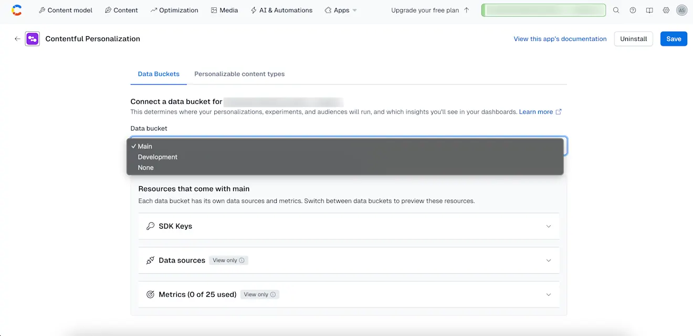Click the green usage progress bar
This screenshot has height=336, width=693.
543,10
